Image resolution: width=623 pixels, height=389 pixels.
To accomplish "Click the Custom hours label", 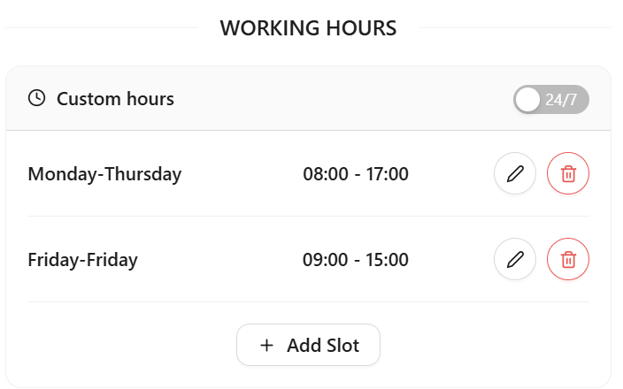I will click(115, 99).
